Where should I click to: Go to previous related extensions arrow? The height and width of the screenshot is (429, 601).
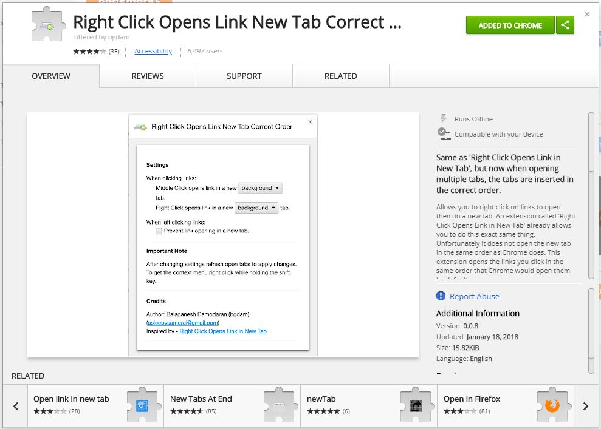[16, 406]
